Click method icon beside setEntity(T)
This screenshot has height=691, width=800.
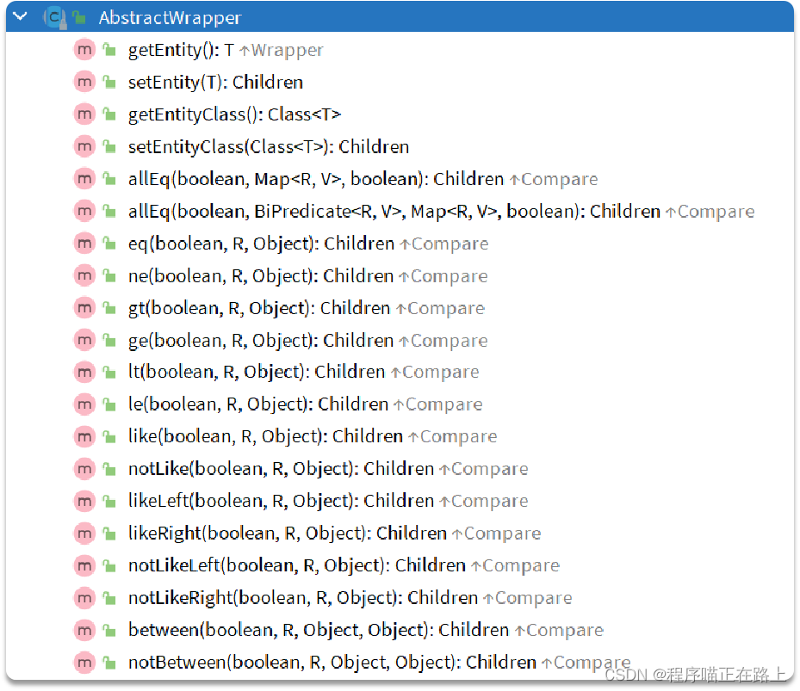(x=84, y=82)
